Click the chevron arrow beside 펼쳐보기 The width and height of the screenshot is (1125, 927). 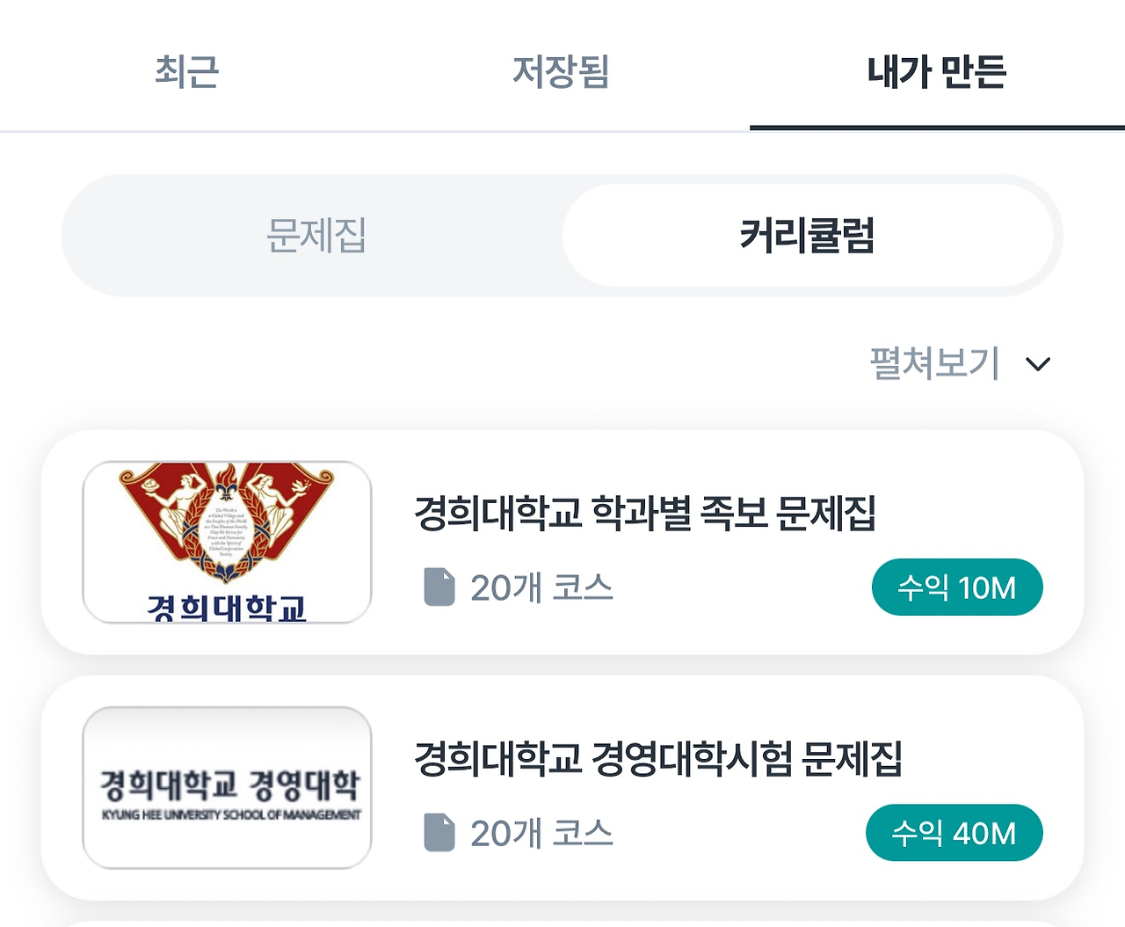[x=1038, y=364]
